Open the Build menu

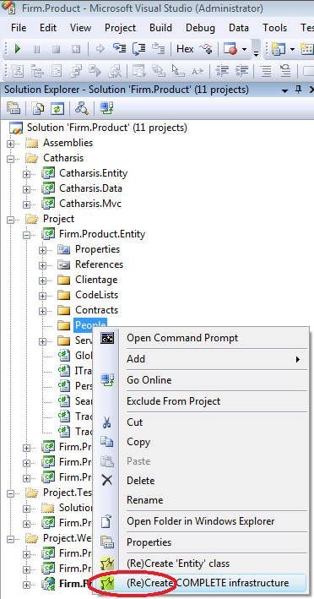pos(160,28)
